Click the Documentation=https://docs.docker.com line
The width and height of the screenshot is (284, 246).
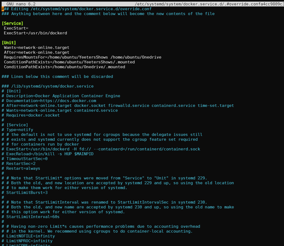point(49,101)
